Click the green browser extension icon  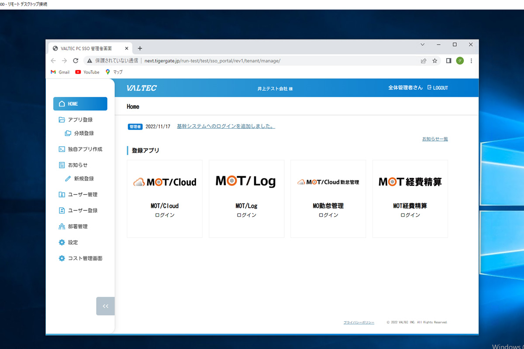[460, 61]
